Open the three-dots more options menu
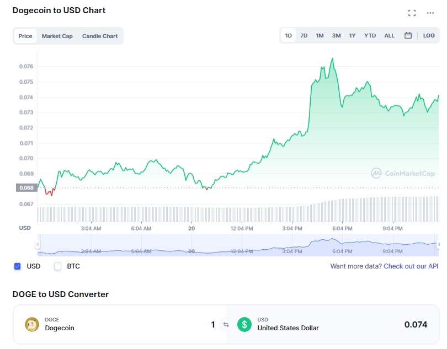The width and height of the screenshot is (447, 349). point(430,13)
